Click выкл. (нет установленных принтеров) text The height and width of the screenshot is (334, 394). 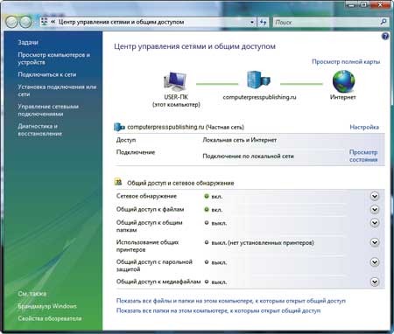point(263,242)
